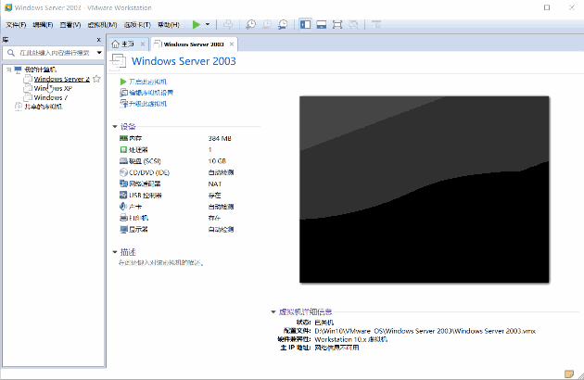Click the library search input field
Viewport: 584px width, 380px height.
[x=55, y=53]
